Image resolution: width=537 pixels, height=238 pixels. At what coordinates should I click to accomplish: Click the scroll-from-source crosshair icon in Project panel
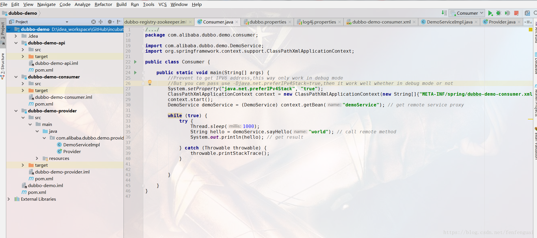94,22
